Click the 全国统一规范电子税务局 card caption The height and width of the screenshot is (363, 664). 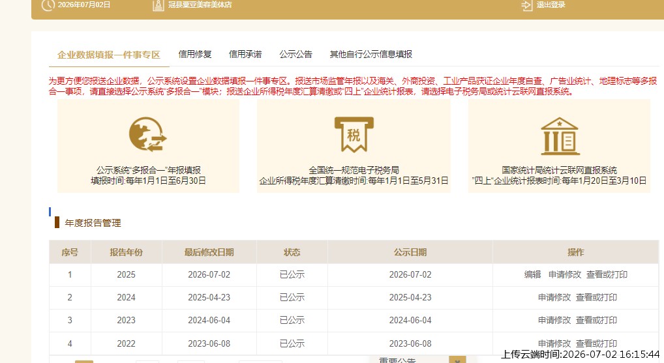tap(354, 170)
